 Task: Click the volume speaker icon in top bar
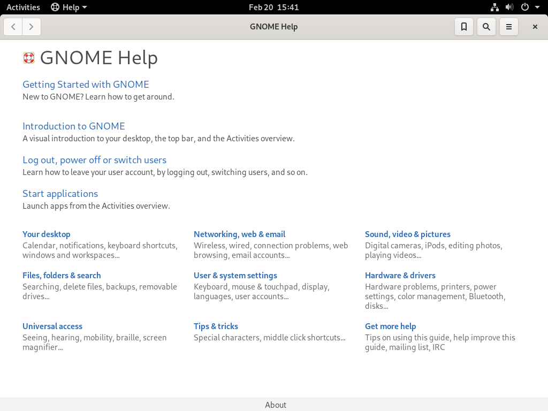click(509, 7)
